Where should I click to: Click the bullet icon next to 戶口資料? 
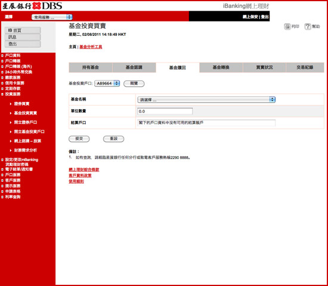[2, 55]
